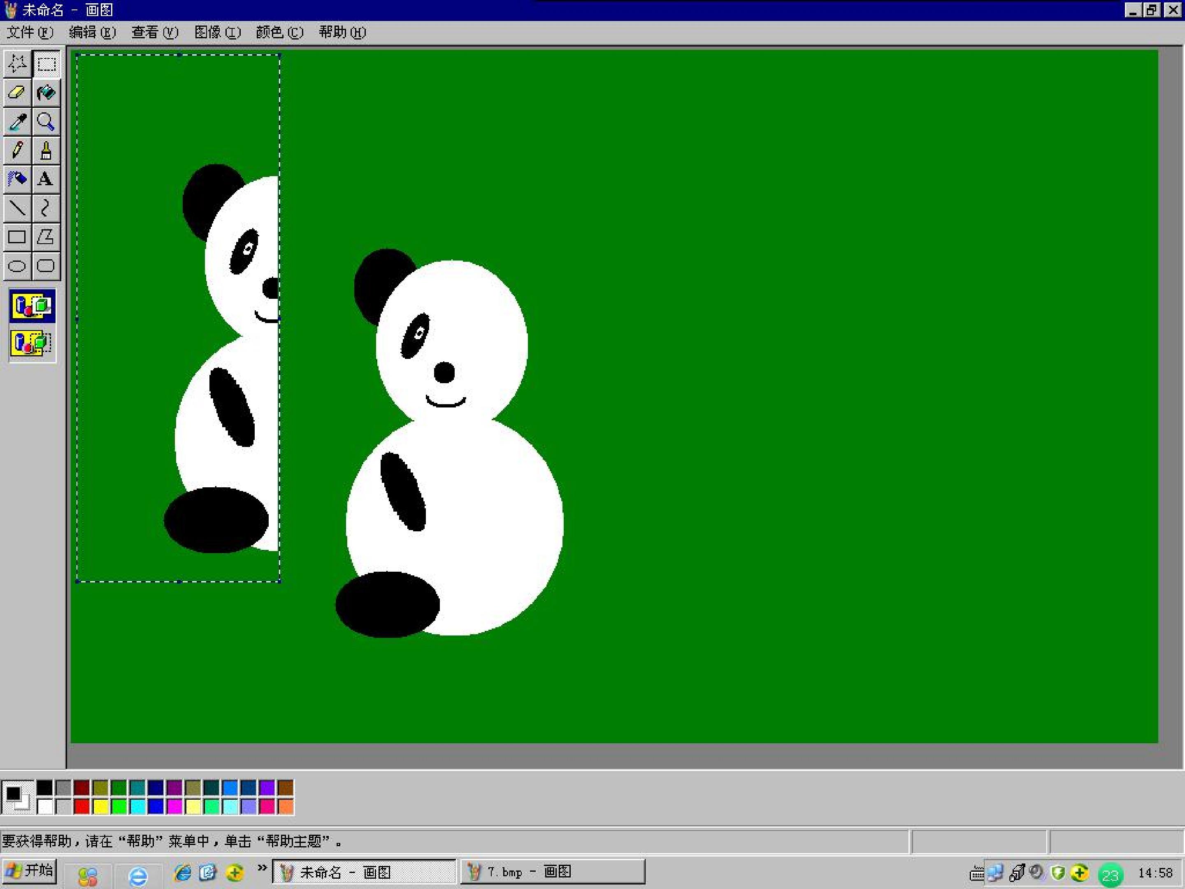Switch to the 7.bmp - 画图 taskbar window

point(552,872)
